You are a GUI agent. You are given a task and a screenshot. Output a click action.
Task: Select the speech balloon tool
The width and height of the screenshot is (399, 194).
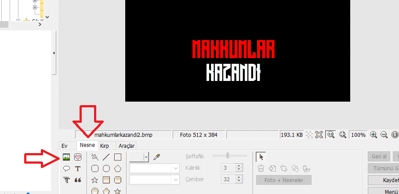point(66,168)
